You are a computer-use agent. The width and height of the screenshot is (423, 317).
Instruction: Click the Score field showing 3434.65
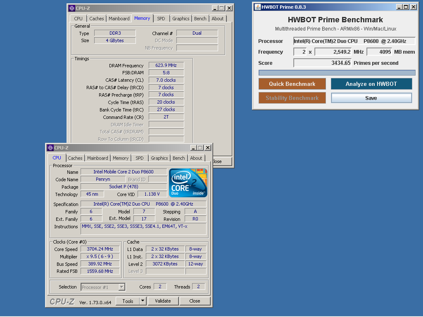322,63
